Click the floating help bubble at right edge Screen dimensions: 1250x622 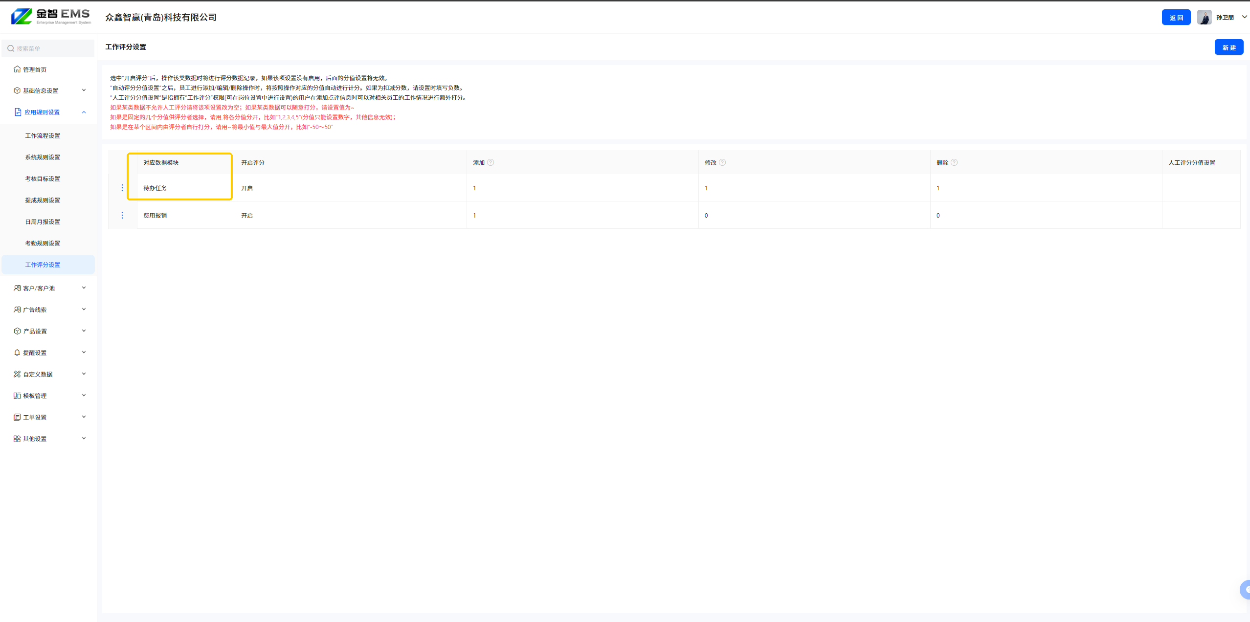1246,589
